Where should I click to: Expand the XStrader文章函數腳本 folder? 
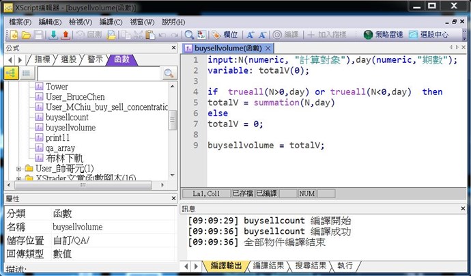[19, 178]
